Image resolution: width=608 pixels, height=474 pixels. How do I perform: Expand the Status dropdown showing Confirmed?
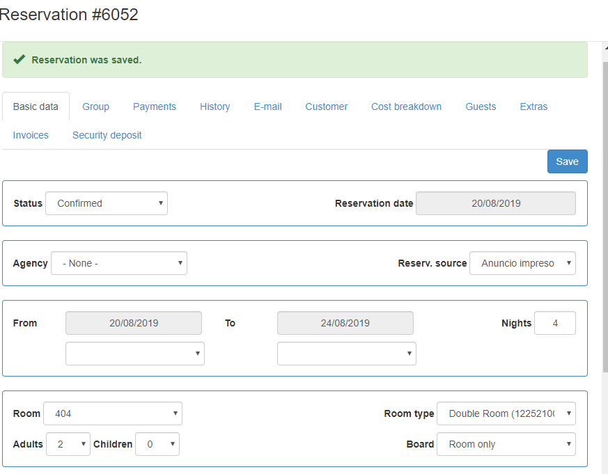point(107,203)
